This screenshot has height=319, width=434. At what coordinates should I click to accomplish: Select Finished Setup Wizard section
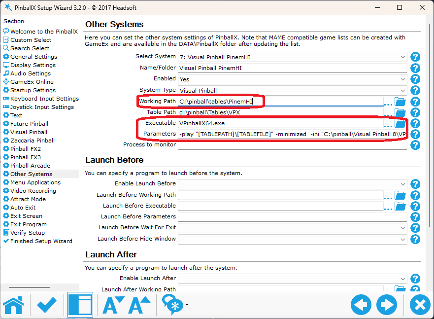point(41,241)
